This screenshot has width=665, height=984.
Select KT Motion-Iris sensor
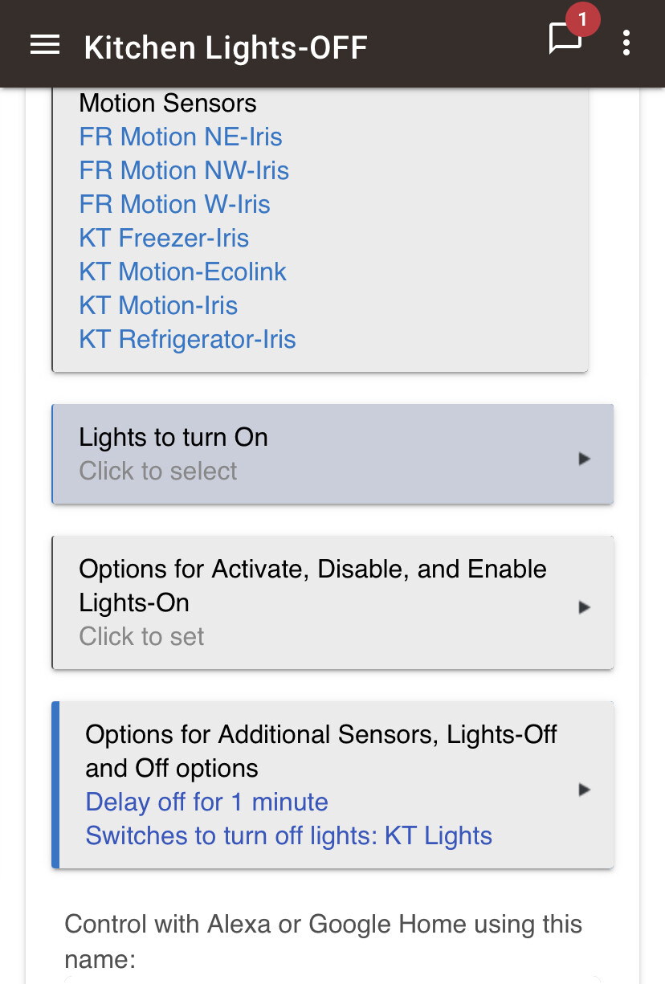pos(158,305)
